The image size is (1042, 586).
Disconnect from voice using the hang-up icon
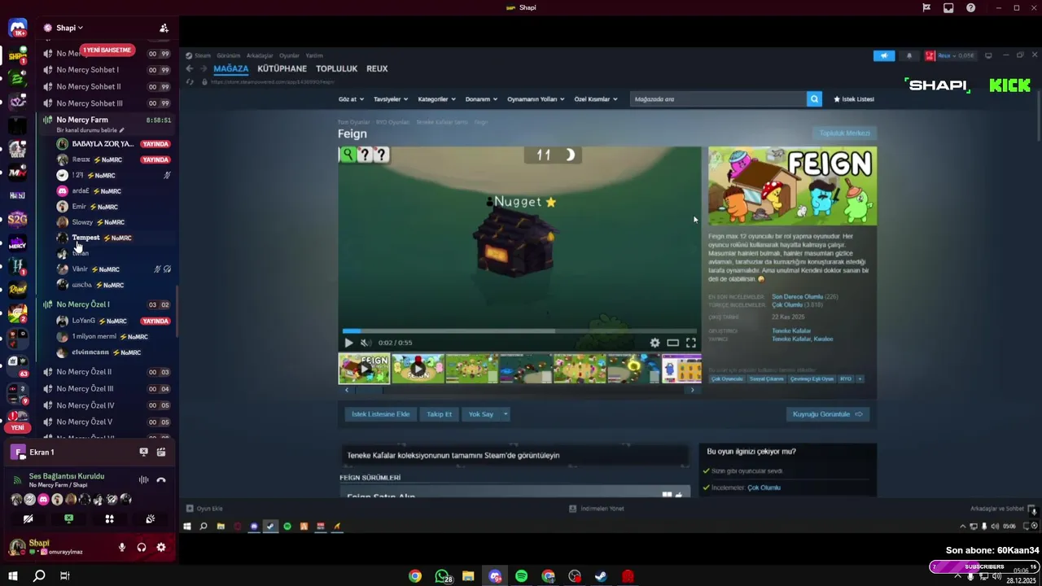point(161,480)
